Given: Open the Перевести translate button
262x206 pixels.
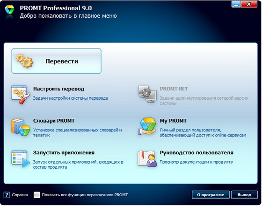Looking at the screenshot, I should point(56,61).
